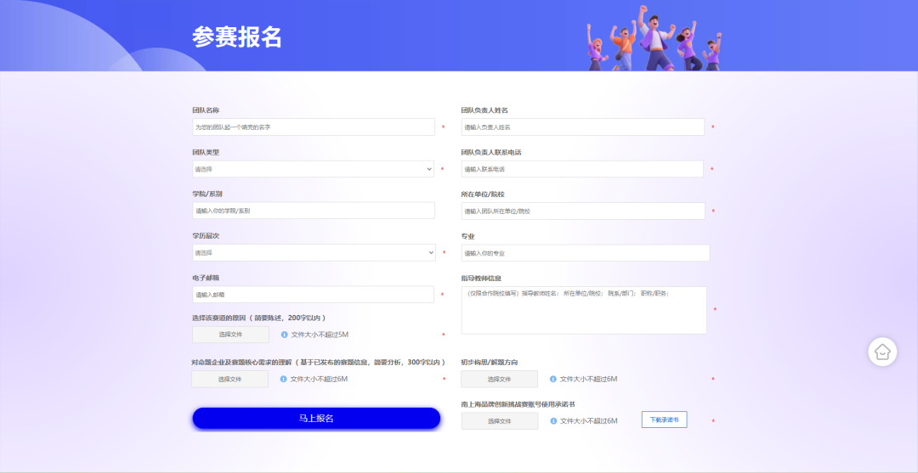Click info icon beside 对命题企业及赛题核心需求的理解 upload
Screen dimensions: 918x473
(x=284, y=379)
